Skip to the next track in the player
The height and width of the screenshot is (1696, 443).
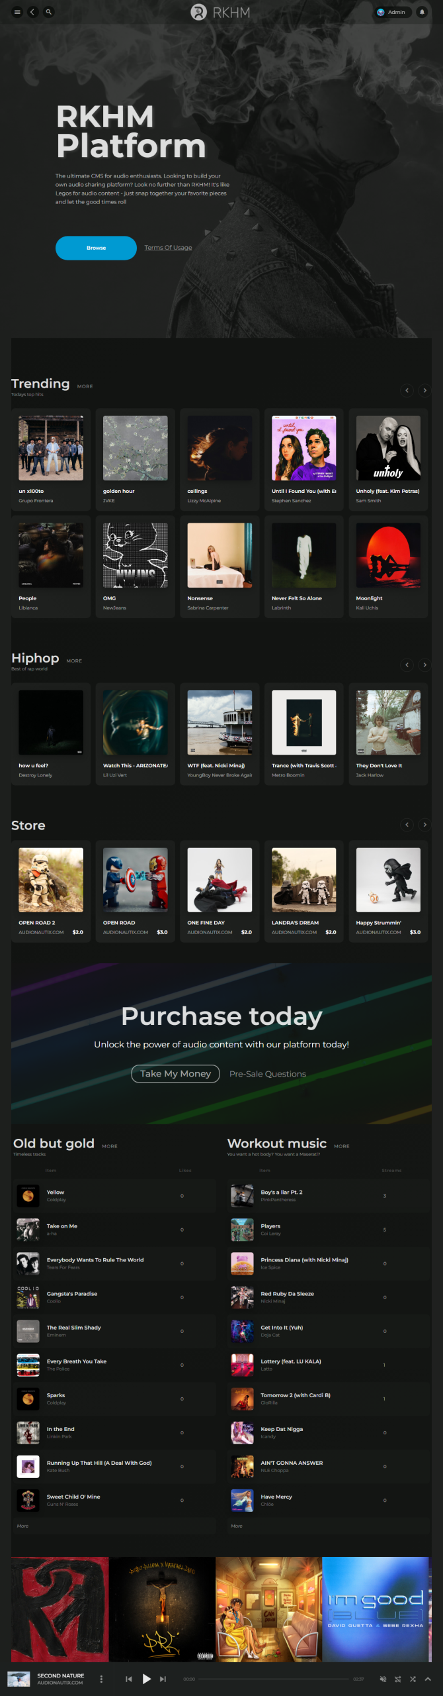tap(163, 1679)
